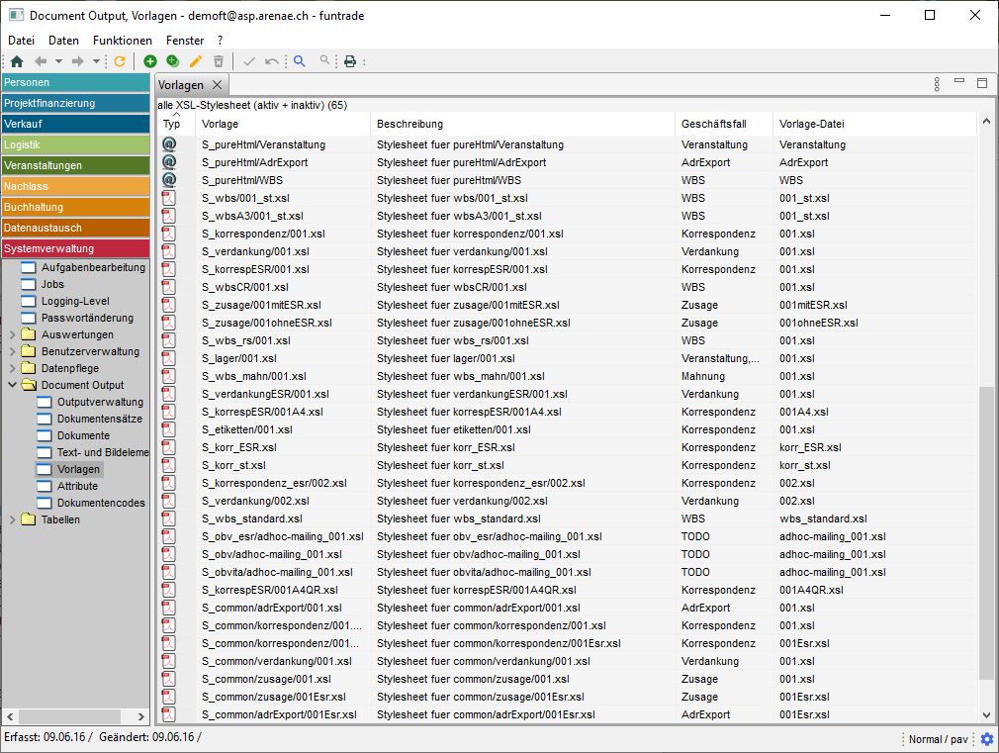
Task: Click the PDF icon for S_wbs_standard.xsl row
Action: [169, 518]
